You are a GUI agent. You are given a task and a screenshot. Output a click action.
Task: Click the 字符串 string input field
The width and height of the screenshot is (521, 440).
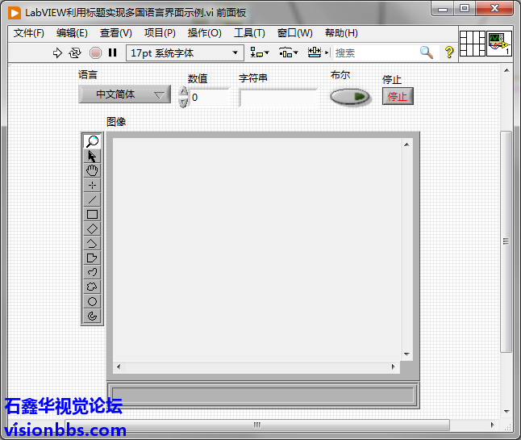(x=278, y=98)
